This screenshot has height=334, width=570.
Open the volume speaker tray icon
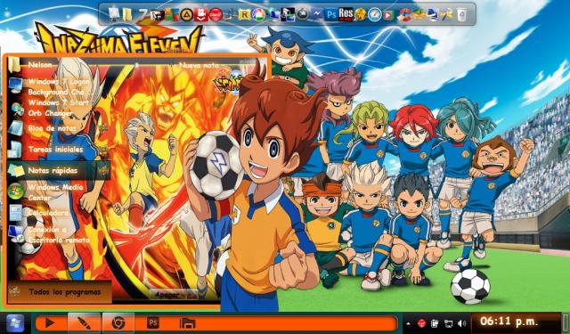(x=461, y=323)
